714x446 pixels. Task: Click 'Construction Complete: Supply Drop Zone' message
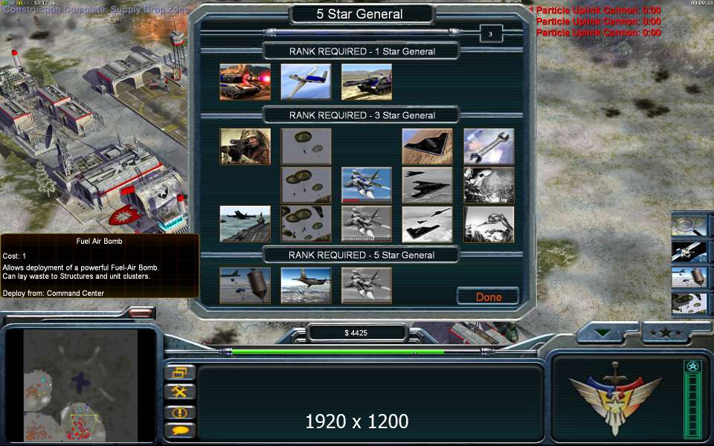click(x=97, y=9)
